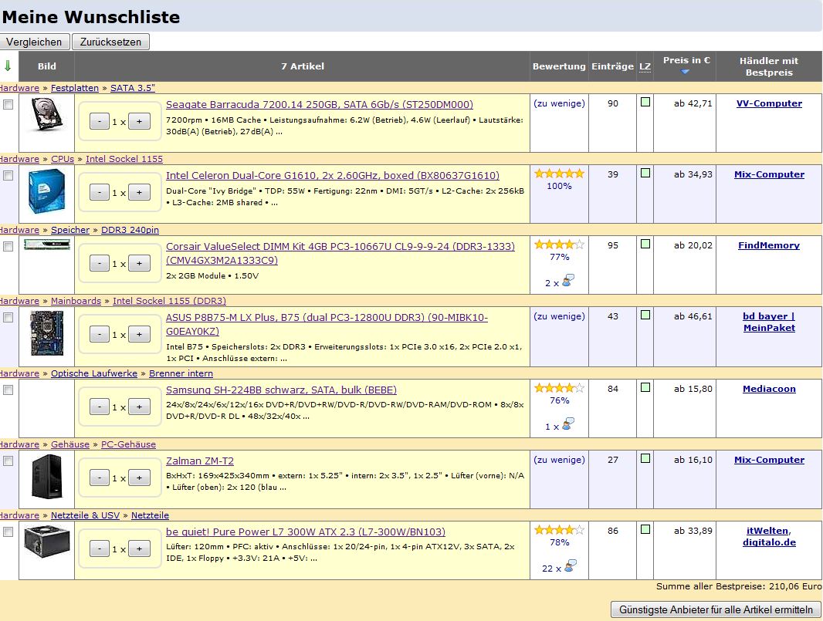
Task: Enable the LZ checkbox for Samsung SH-224BB
Action: pos(645,387)
